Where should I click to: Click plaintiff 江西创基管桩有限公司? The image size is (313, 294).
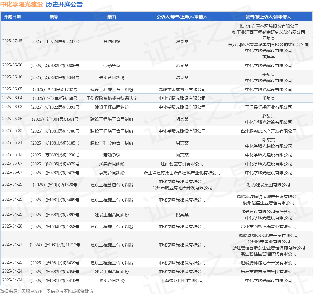point(182,164)
